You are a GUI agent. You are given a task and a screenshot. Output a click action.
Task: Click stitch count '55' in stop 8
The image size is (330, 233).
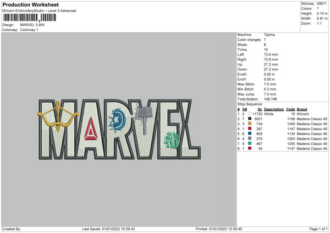[x=260, y=149]
